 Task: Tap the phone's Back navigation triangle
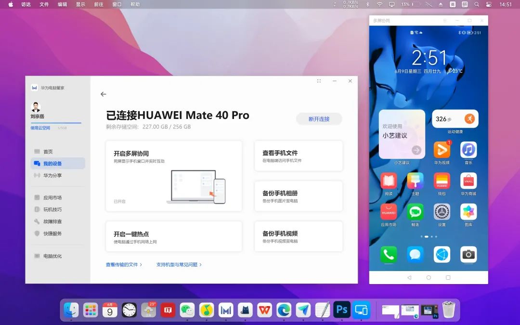pyautogui.click(x=409, y=278)
